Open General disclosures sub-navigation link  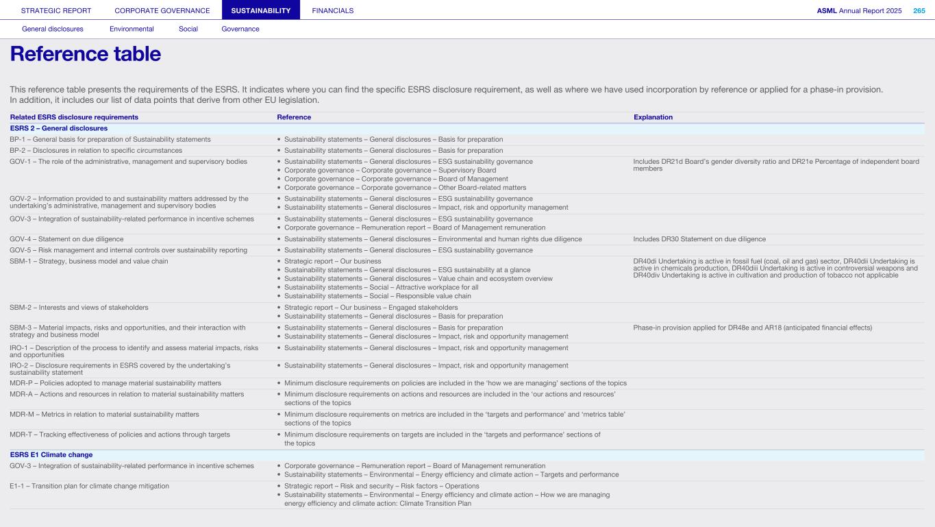[53, 29]
